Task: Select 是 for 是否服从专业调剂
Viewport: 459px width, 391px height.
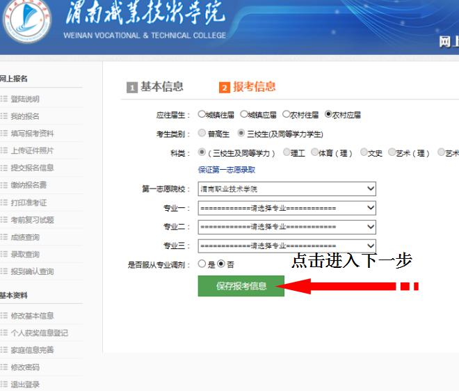Action: 202,264
